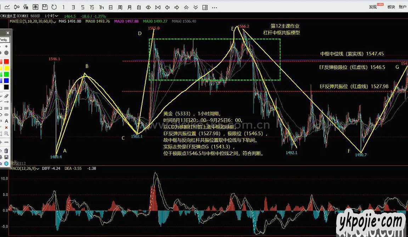Select the eraser tool in palette
Viewport: 408px width, 237px height.
click(6, 96)
